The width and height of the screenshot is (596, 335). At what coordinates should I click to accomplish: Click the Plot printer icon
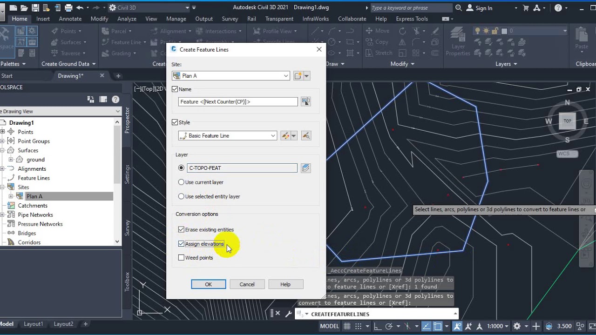69,8
